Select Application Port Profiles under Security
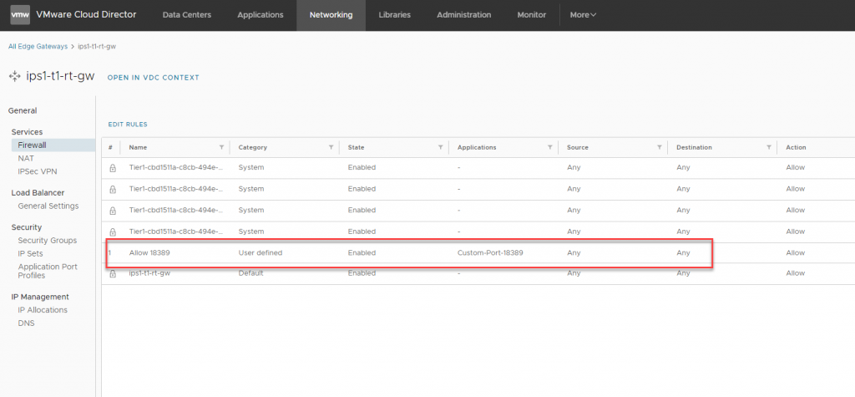 43,271
